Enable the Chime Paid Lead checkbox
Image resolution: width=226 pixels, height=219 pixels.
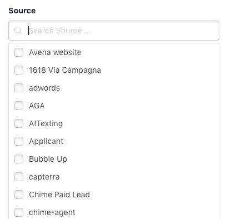(x=19, y=195)
